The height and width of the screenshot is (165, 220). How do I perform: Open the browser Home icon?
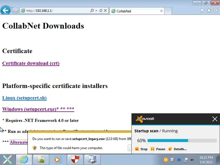[202, 10]
